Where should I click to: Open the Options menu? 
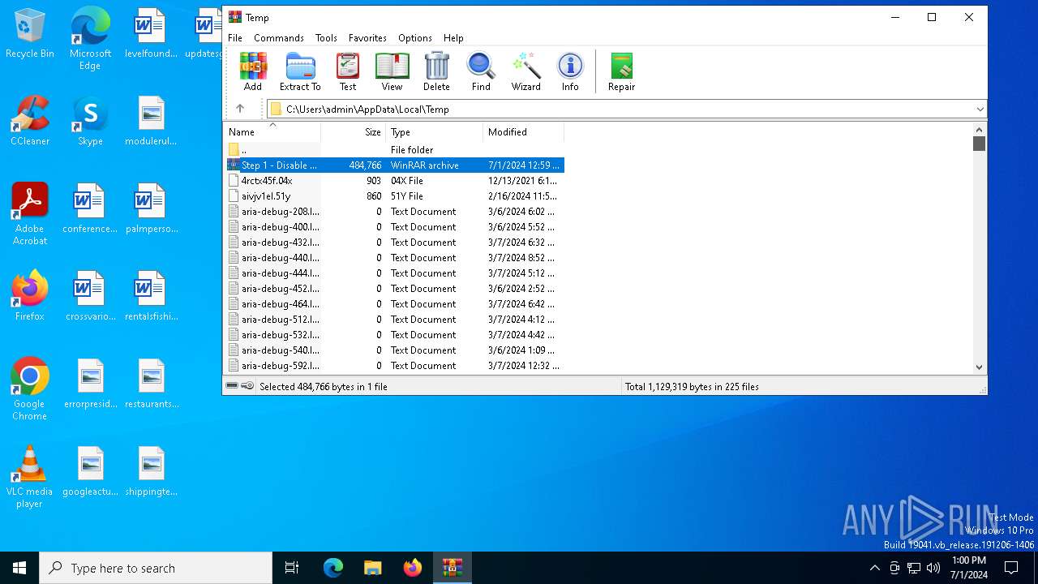point(415,38)
